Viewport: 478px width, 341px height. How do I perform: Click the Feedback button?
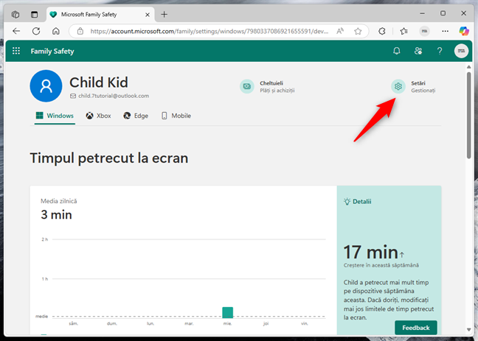pos(416,328)
